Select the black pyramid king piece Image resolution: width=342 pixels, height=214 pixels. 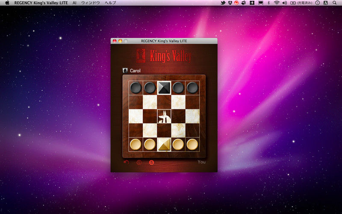point(164,88)
